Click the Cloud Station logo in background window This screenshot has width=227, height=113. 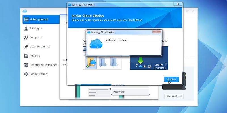pyautogui.click(x=25, y=11)
